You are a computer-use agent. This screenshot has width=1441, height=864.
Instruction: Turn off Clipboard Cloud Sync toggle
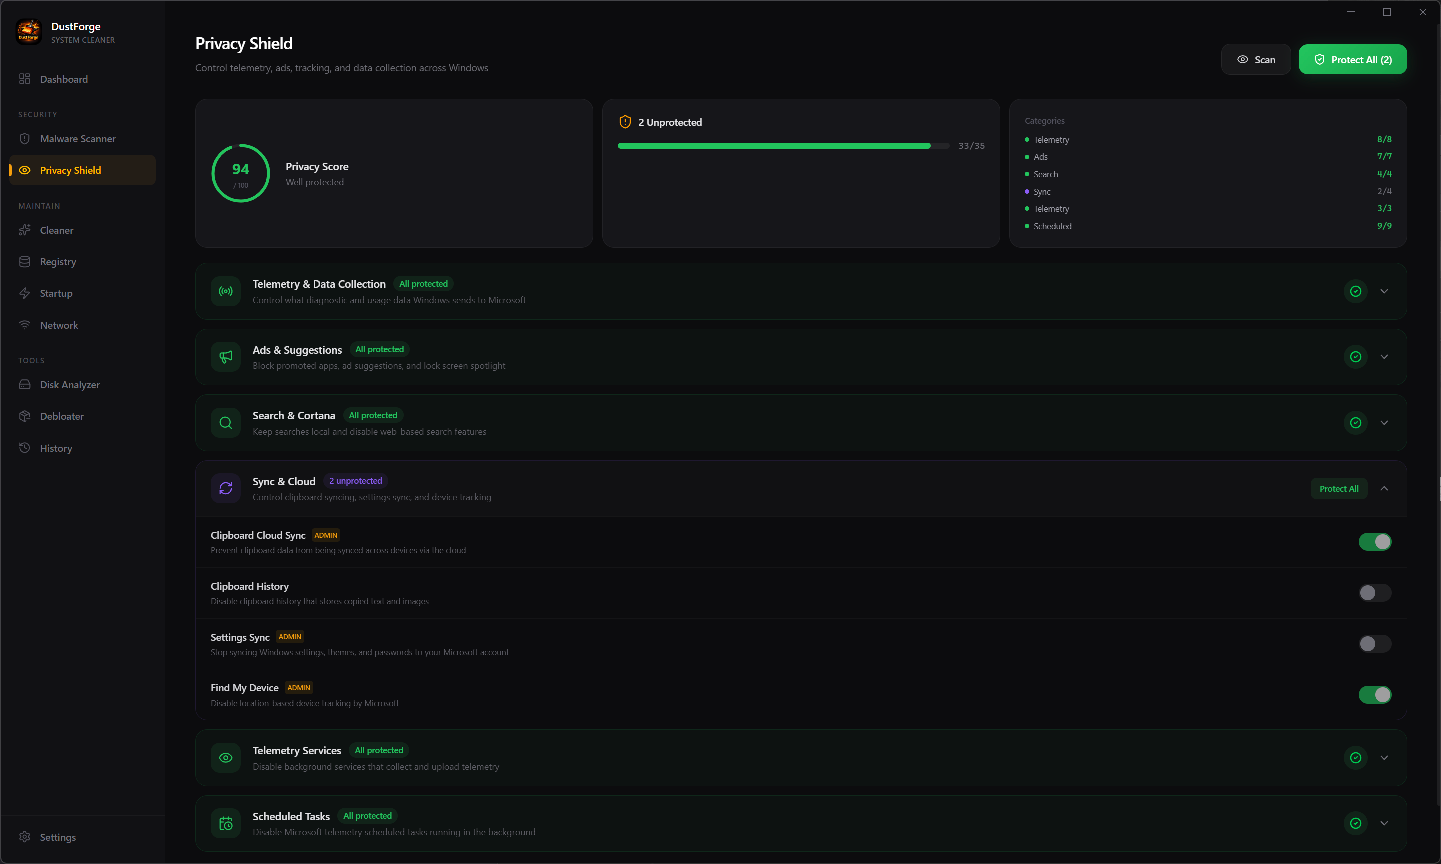(1374, 542)
